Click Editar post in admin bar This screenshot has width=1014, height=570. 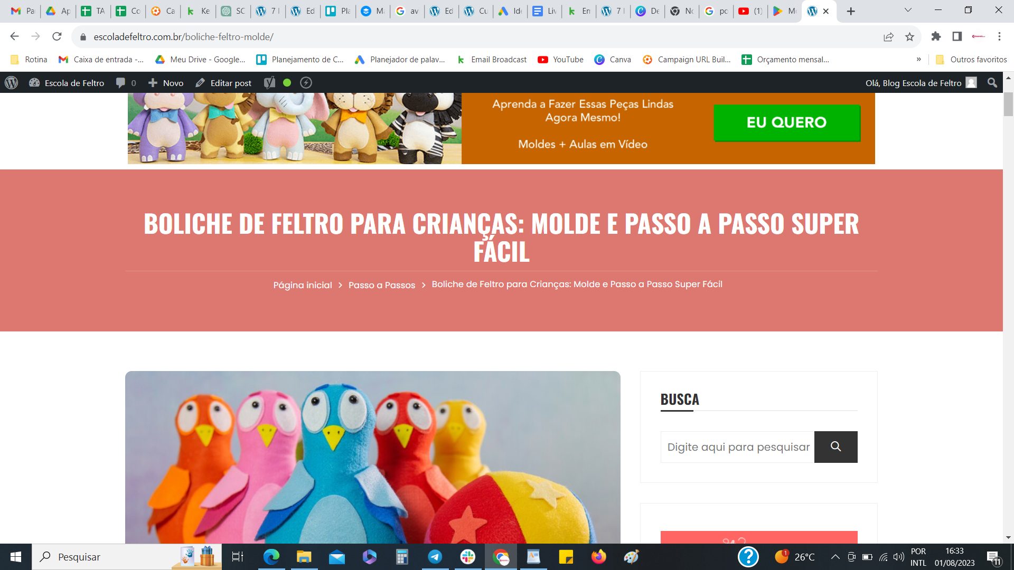(223, 83)
